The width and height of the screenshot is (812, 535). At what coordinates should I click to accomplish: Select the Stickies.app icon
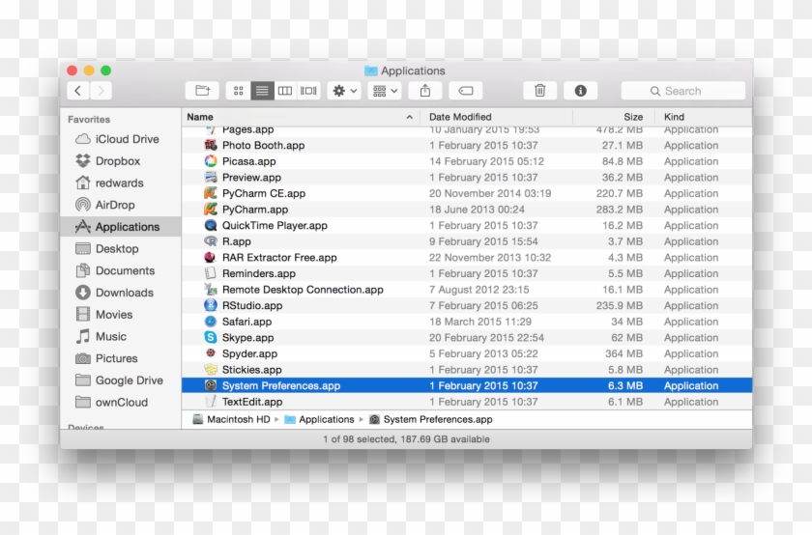(x=211, y=370)
